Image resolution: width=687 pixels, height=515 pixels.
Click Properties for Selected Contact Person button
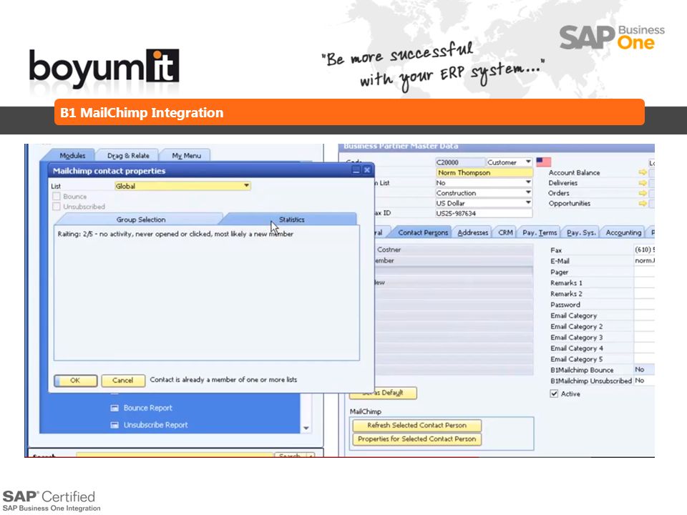point(416,438)
